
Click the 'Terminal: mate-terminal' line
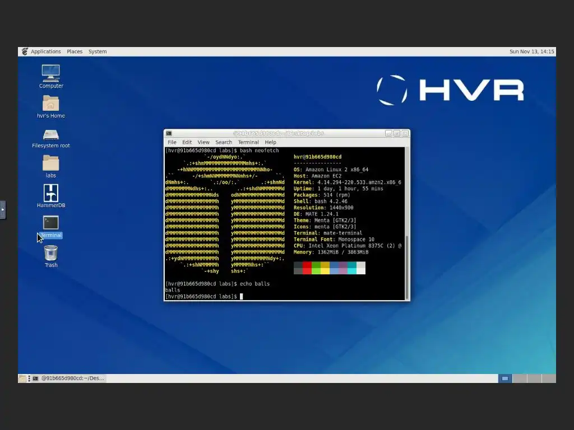click(x=328, y=233)
